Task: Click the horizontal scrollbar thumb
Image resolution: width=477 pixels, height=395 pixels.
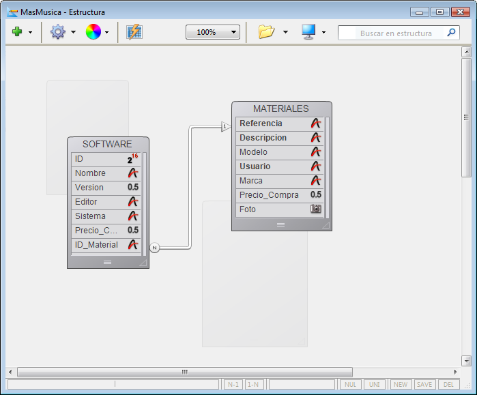Action: click(x=184, y=372)
